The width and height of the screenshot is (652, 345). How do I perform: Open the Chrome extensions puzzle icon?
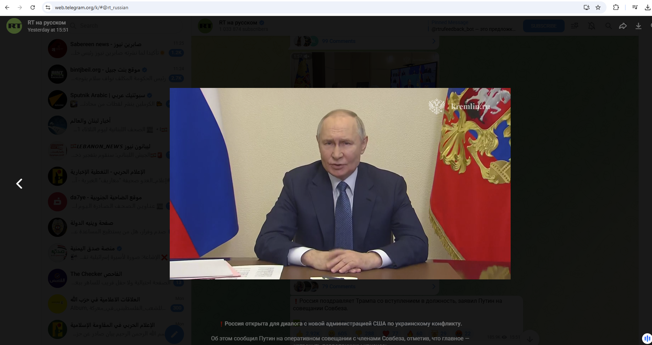click(616, 7)
